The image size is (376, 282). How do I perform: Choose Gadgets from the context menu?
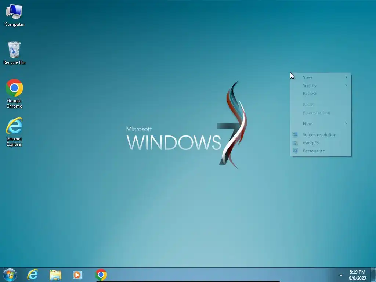pos(321,143)
